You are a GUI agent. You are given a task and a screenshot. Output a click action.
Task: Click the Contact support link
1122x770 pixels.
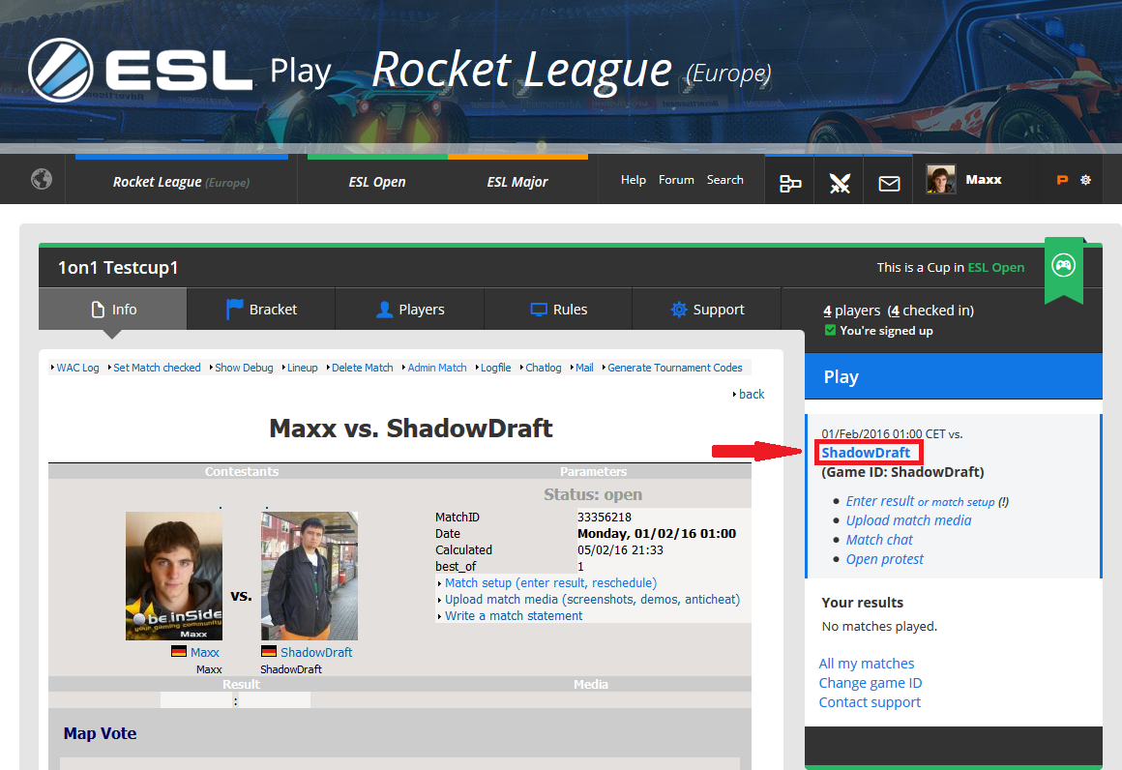(870, 702)
